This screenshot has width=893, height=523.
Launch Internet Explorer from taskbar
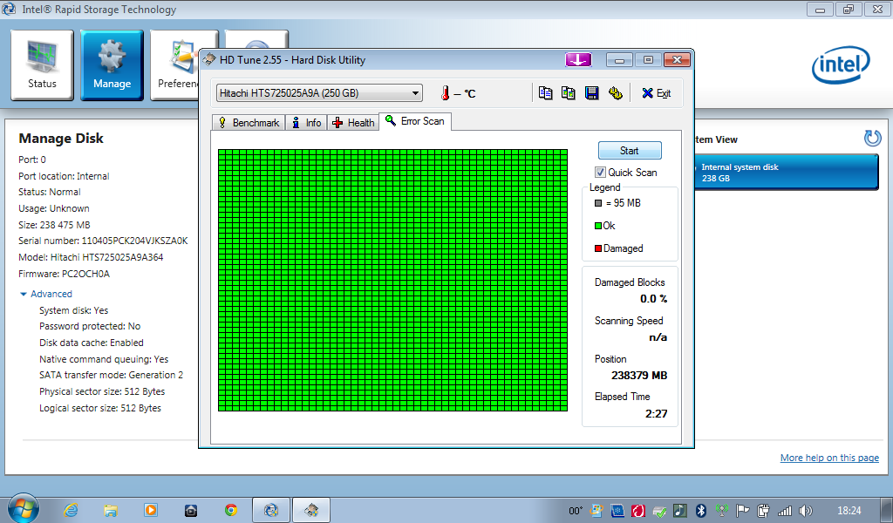tap(71, 511)
